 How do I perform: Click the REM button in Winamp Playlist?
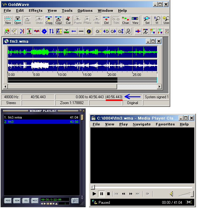(x=17, y=200)
